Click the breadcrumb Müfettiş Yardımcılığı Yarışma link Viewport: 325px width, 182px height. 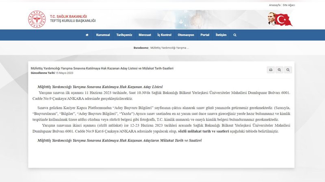tap(169, 48)
